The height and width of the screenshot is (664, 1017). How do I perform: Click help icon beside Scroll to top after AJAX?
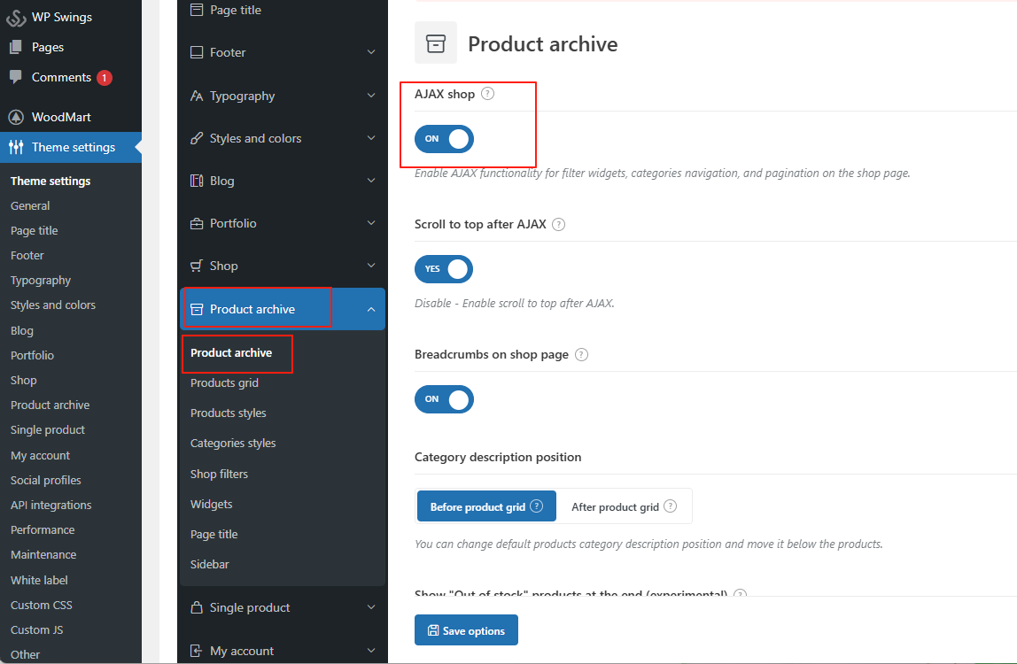pos(558,225)
